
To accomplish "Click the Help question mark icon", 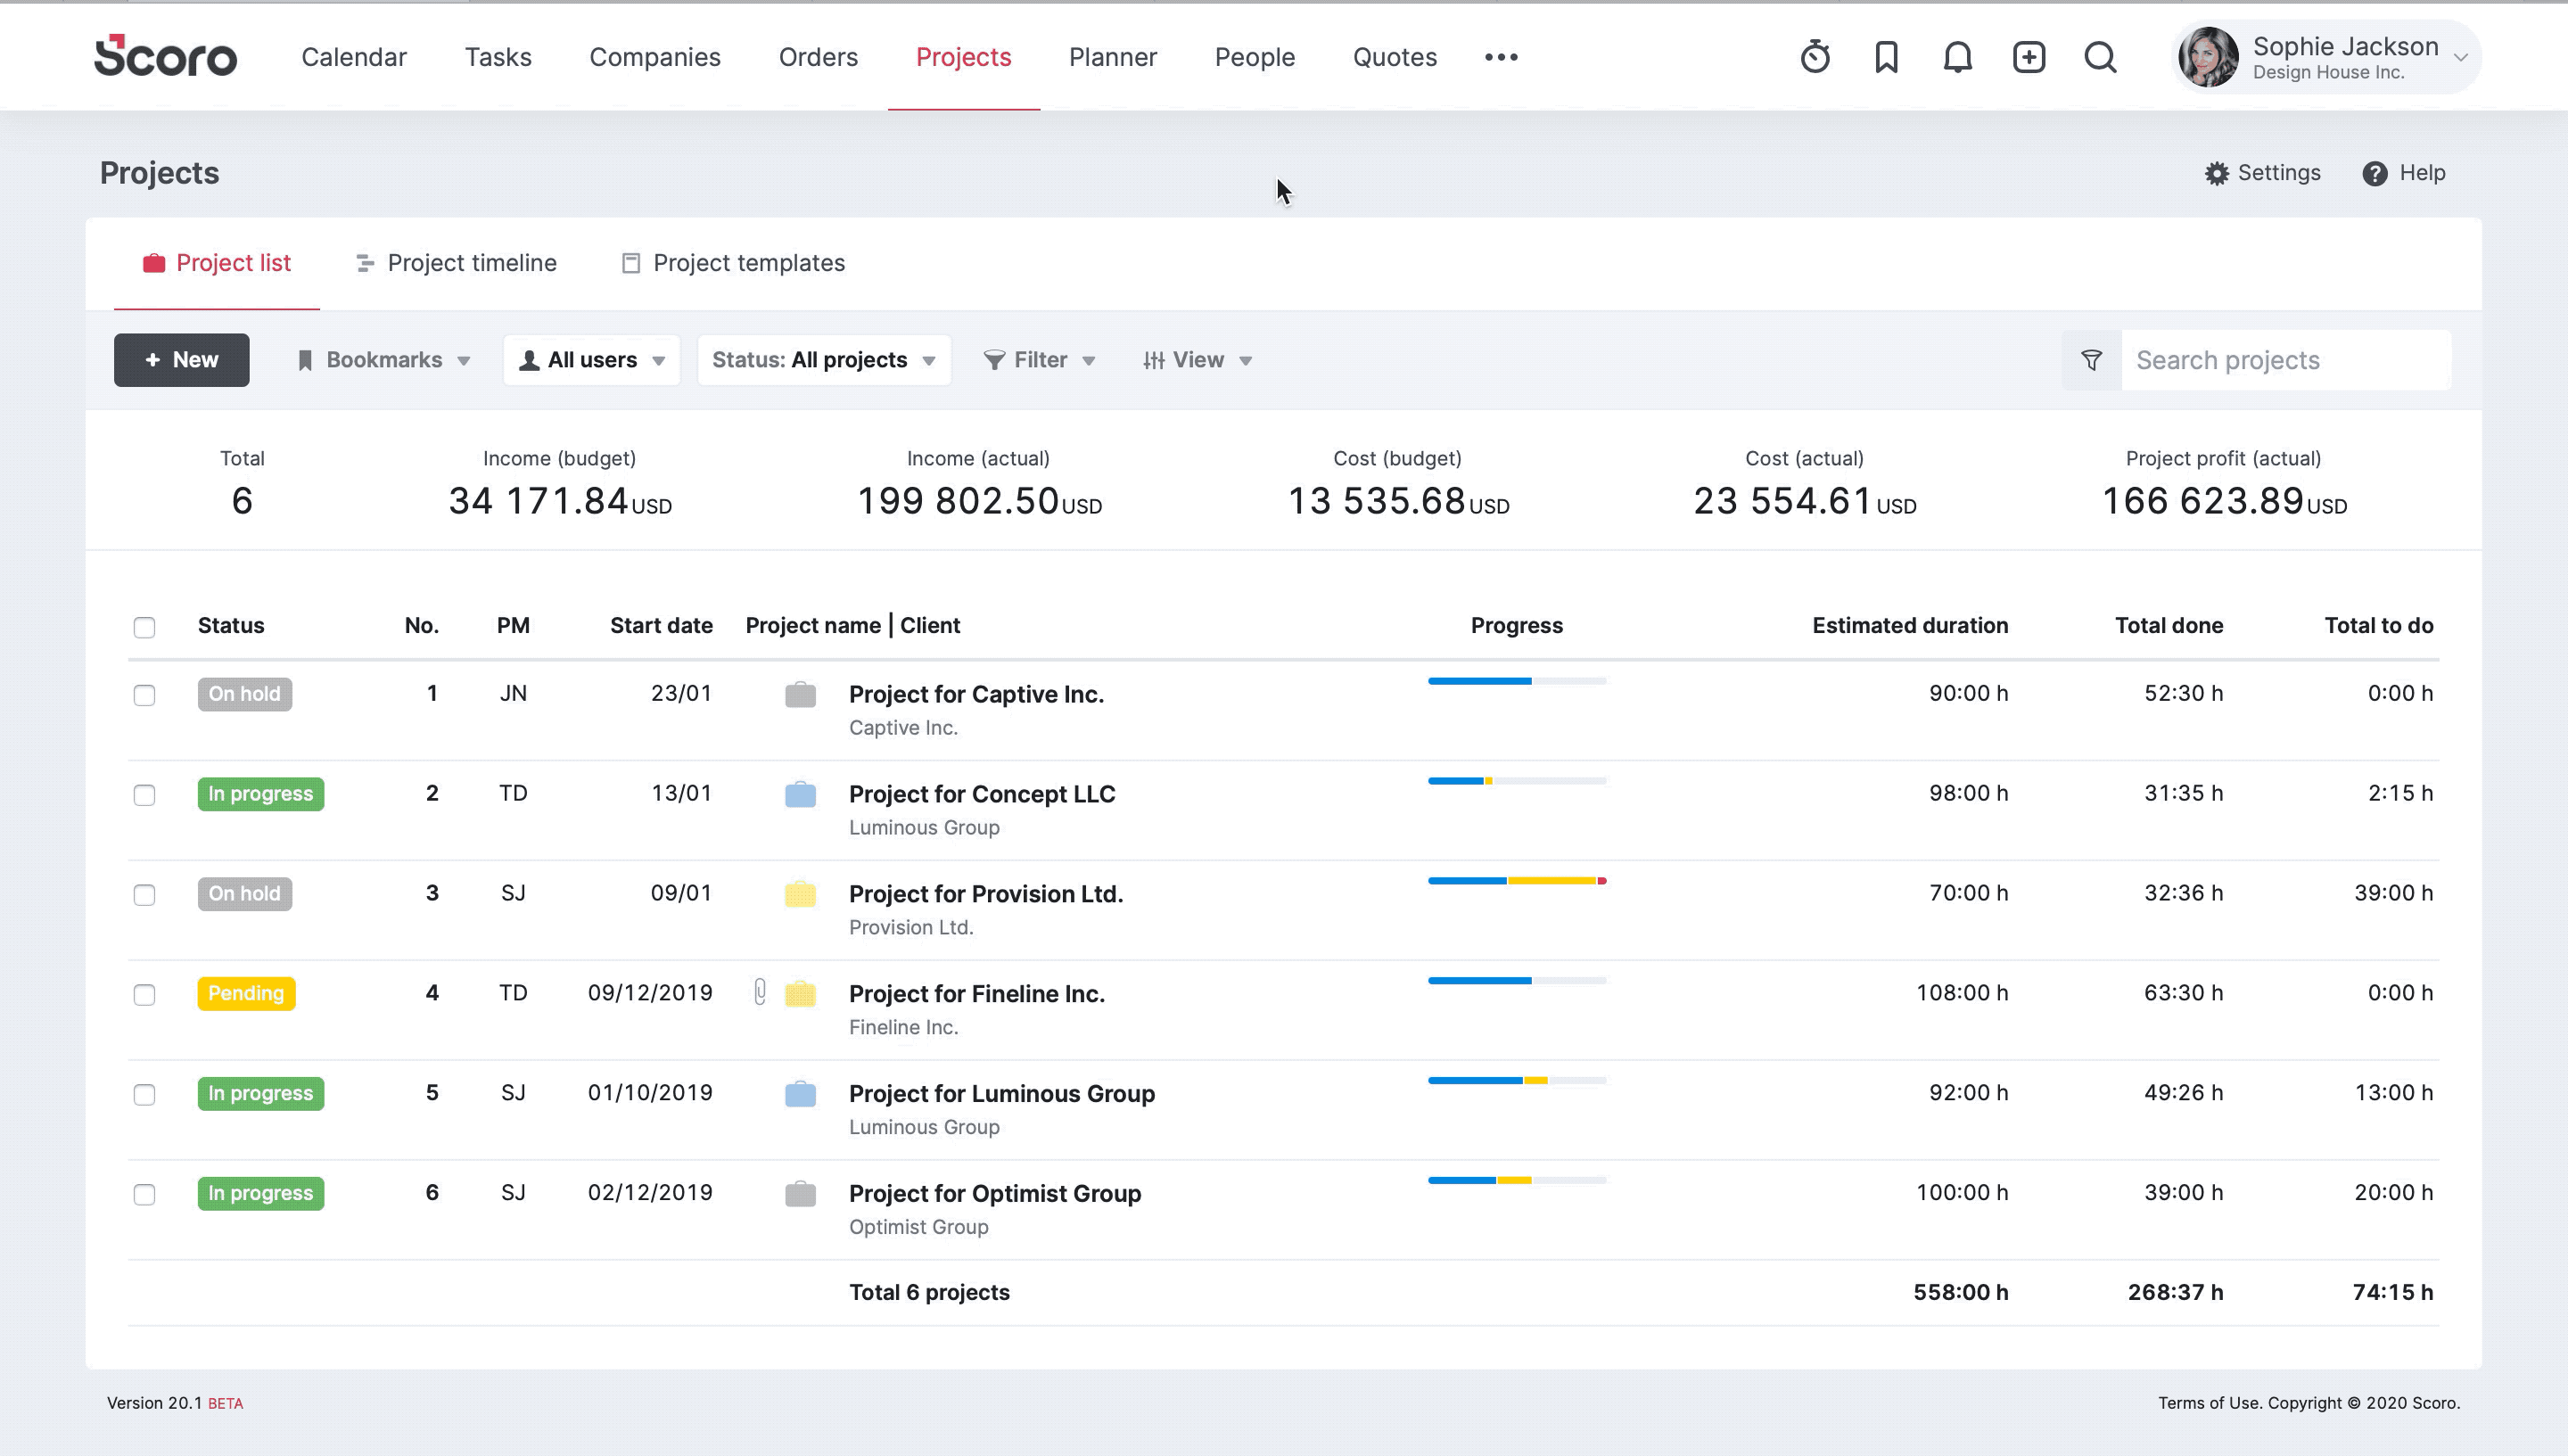I will (2375, 173).
